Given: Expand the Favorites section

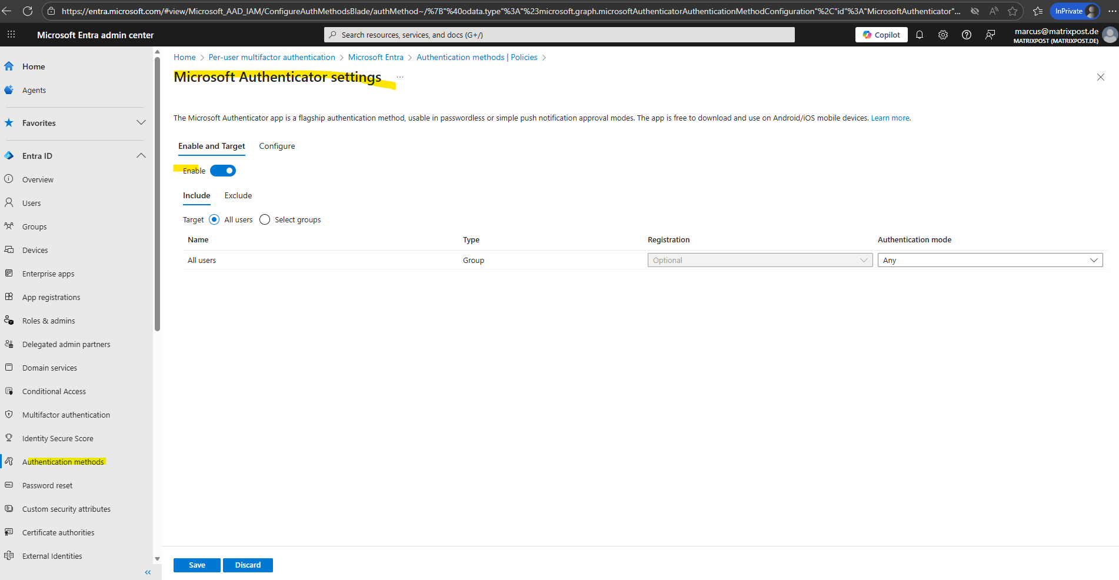Looking at the screenshot, I should [x=141, y=122].
